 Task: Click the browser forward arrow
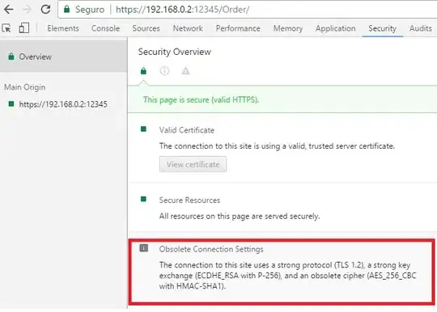[x=27, y=9]
